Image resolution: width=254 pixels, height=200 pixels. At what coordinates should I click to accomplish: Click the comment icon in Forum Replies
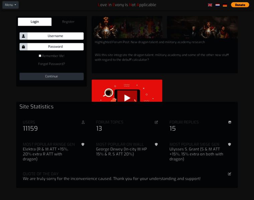(230, 122)
